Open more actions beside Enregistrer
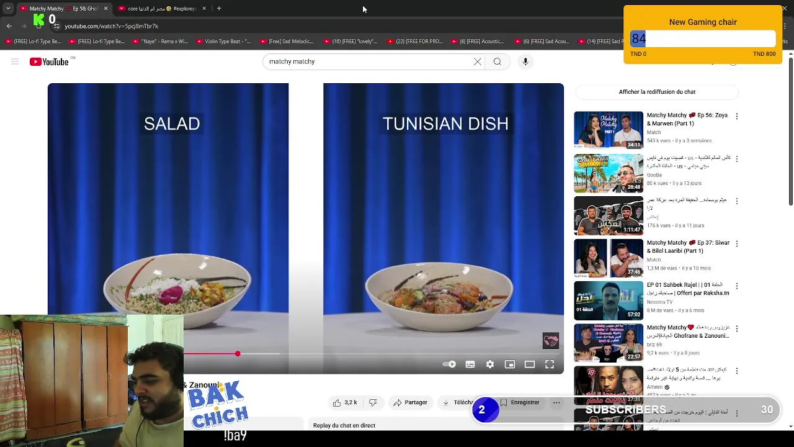 (x=556, y=402)
